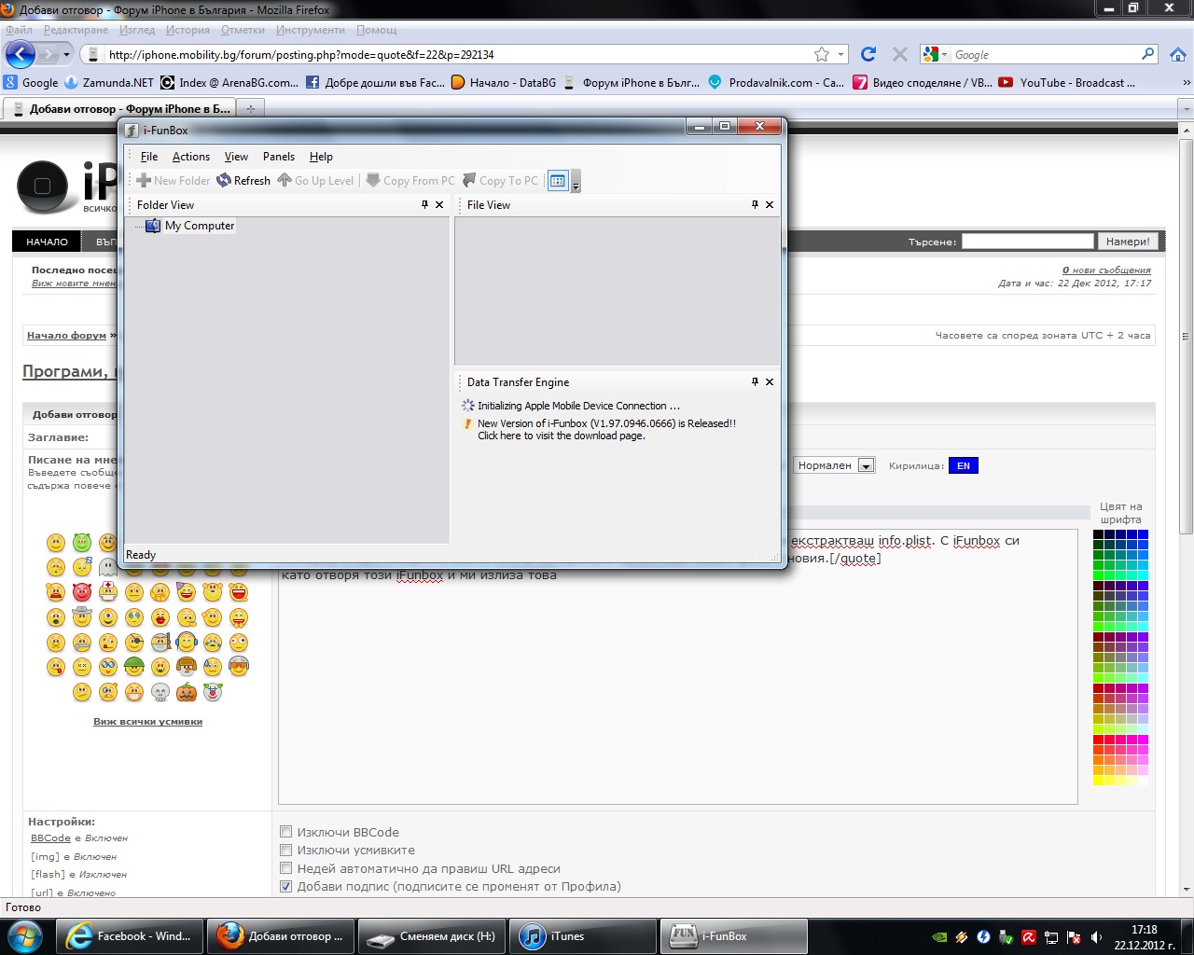Click Go Up Level in i-FunBox toolbar
Screen dimensions: 1194x955
click(x=316, y=181)
